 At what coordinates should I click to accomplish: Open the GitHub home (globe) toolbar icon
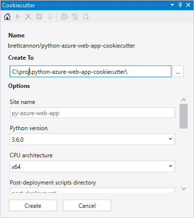(64, 17)
